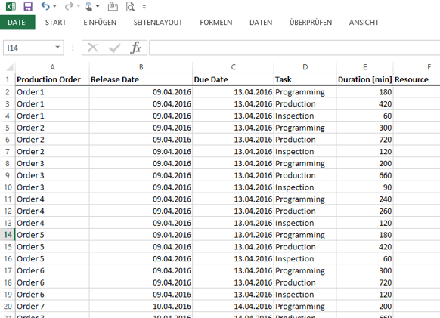Click inside the formula bar input
The width and height of the screenshot is (440, 318).
294,48
